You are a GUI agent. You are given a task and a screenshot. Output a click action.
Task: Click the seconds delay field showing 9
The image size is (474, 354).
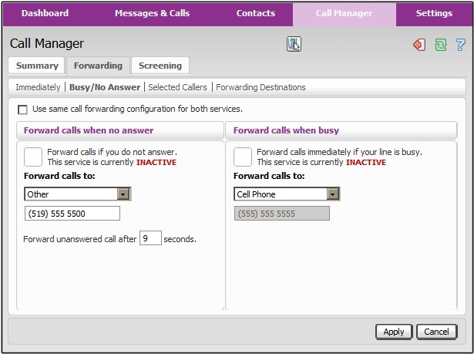(x=150, y=238)
